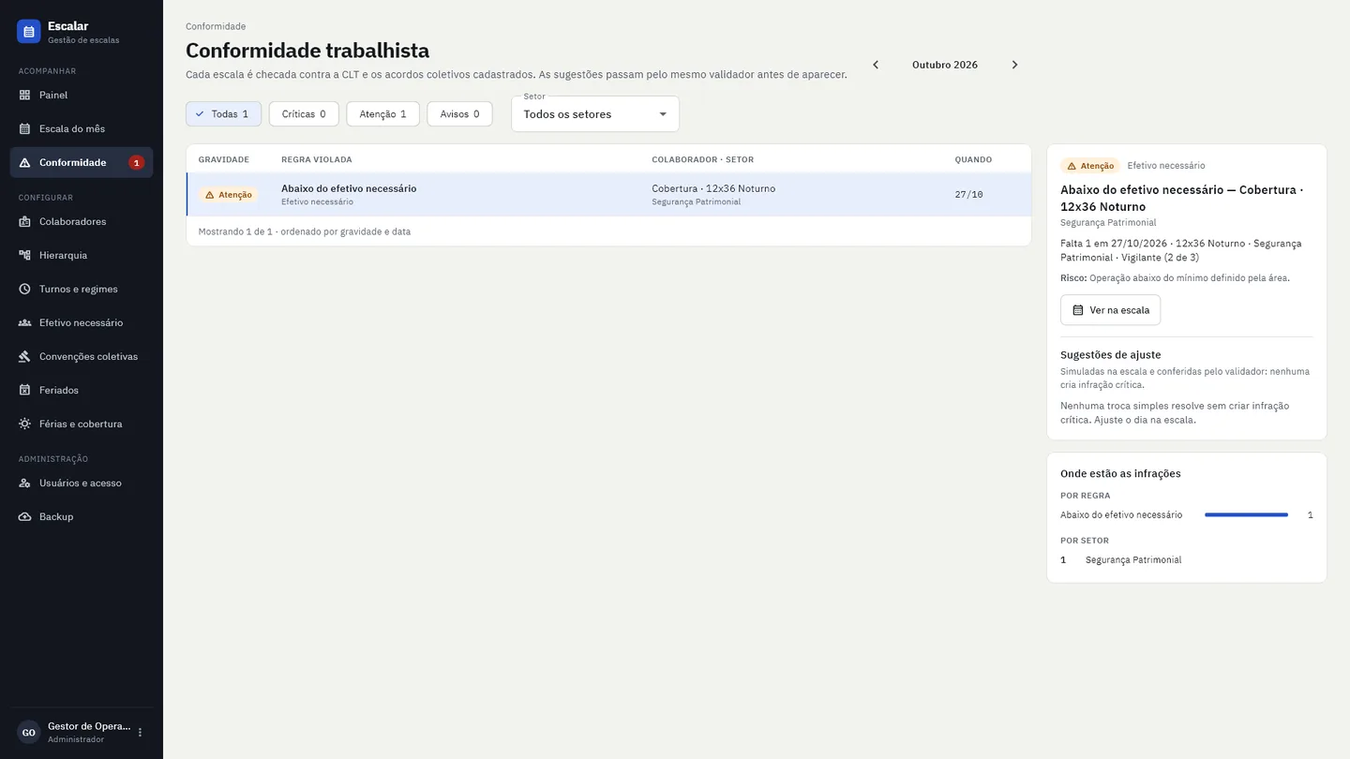
Task: Click the Gravidade column header
Action: point(224,159)
